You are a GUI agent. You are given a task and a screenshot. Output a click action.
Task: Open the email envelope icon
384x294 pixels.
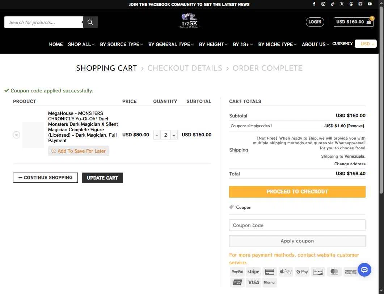pyautogui.click(x=360, y=4)
